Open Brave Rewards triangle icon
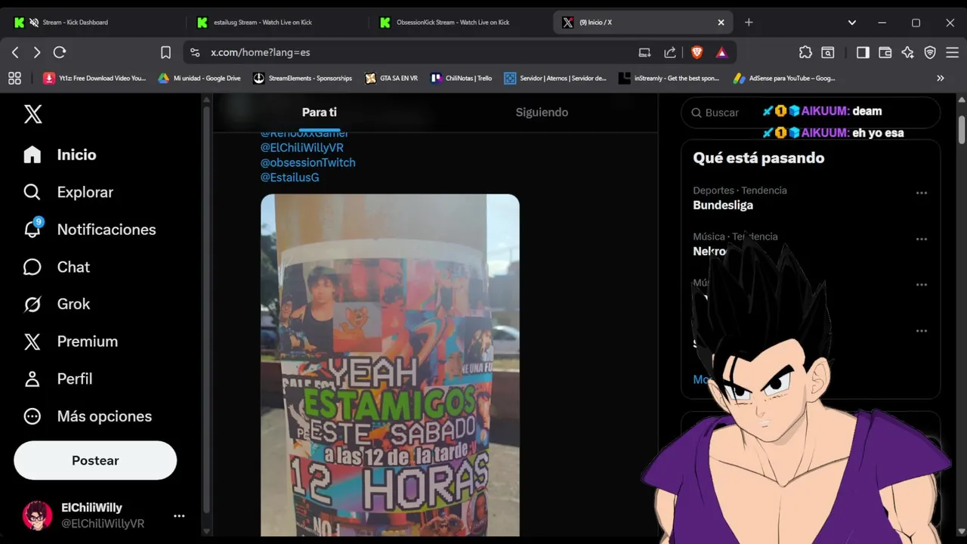Screen dimensions: 967x544 click(721, 52)
